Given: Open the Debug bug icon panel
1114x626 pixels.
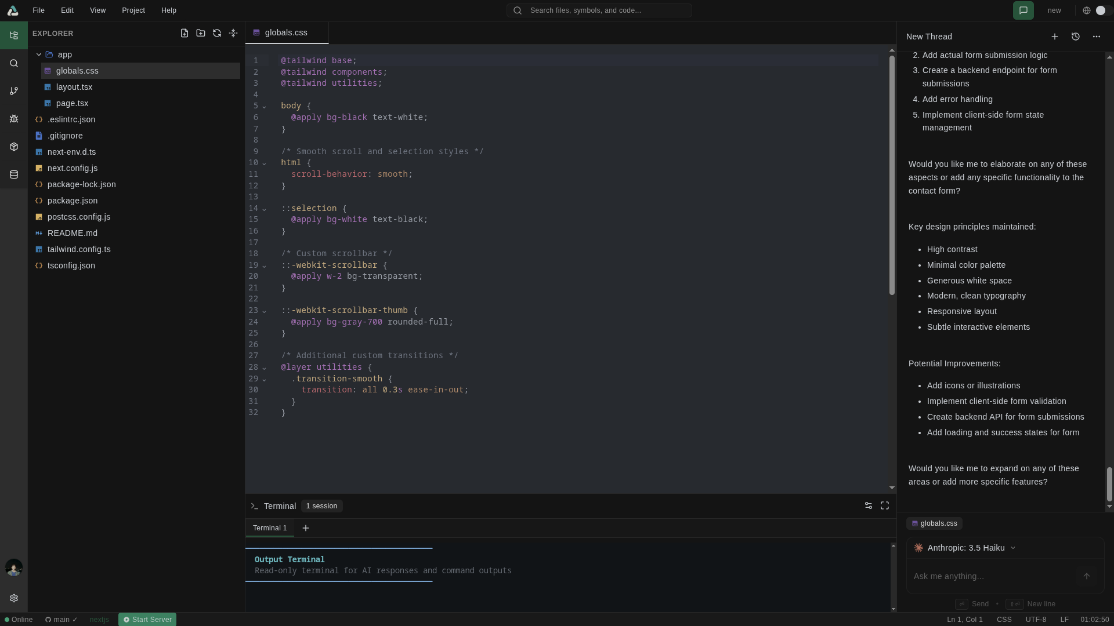Looking at the screenshot, I should point(14,119).
